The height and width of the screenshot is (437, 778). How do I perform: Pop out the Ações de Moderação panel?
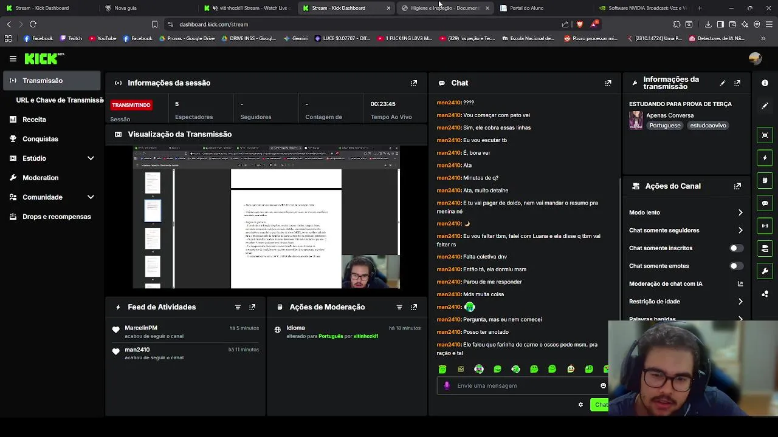[414, 307]
